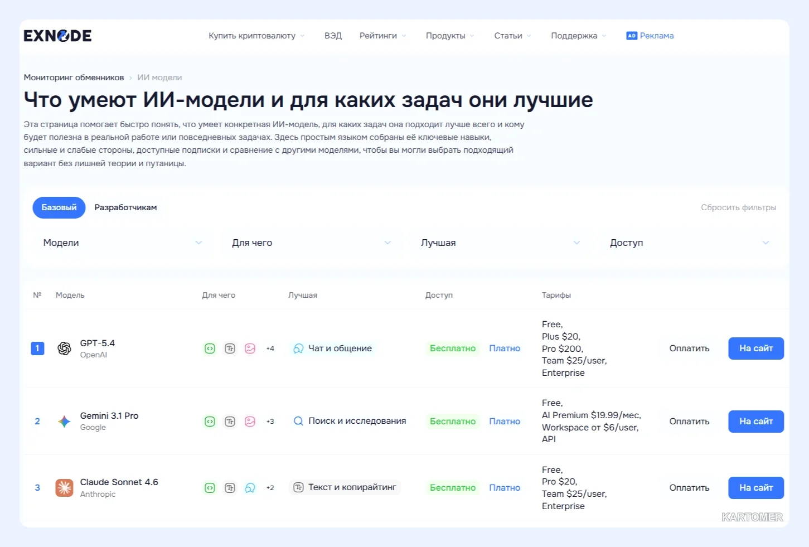Click the Чат и общение tag
Screen dimensions: 809x547
click(x=332, y=348)
